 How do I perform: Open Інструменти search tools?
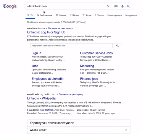pyautogui.click(x=131, y=15)
